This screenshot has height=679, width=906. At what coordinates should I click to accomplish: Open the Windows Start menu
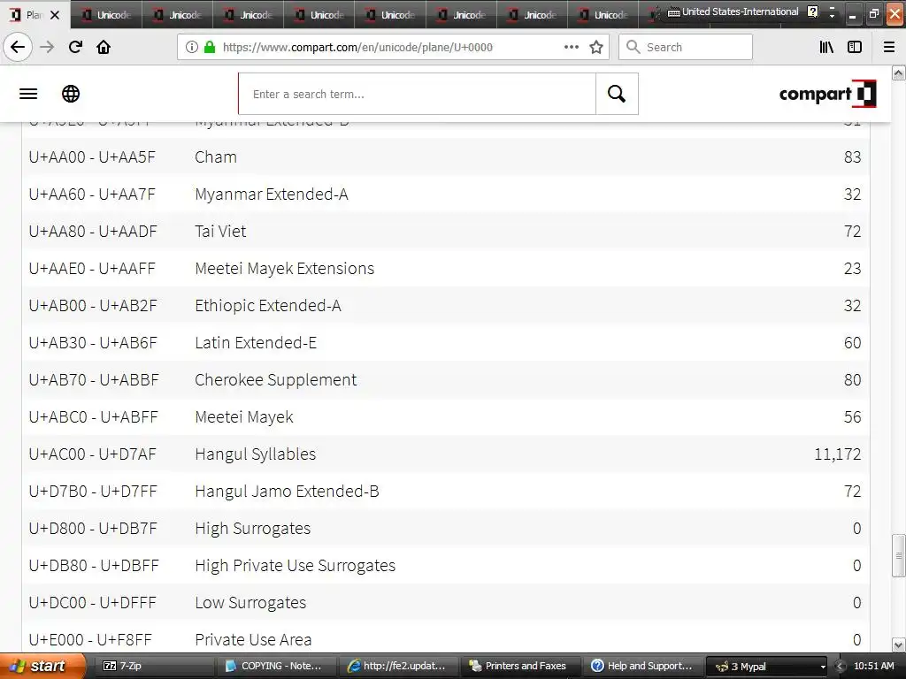click(x=42, y=666)
